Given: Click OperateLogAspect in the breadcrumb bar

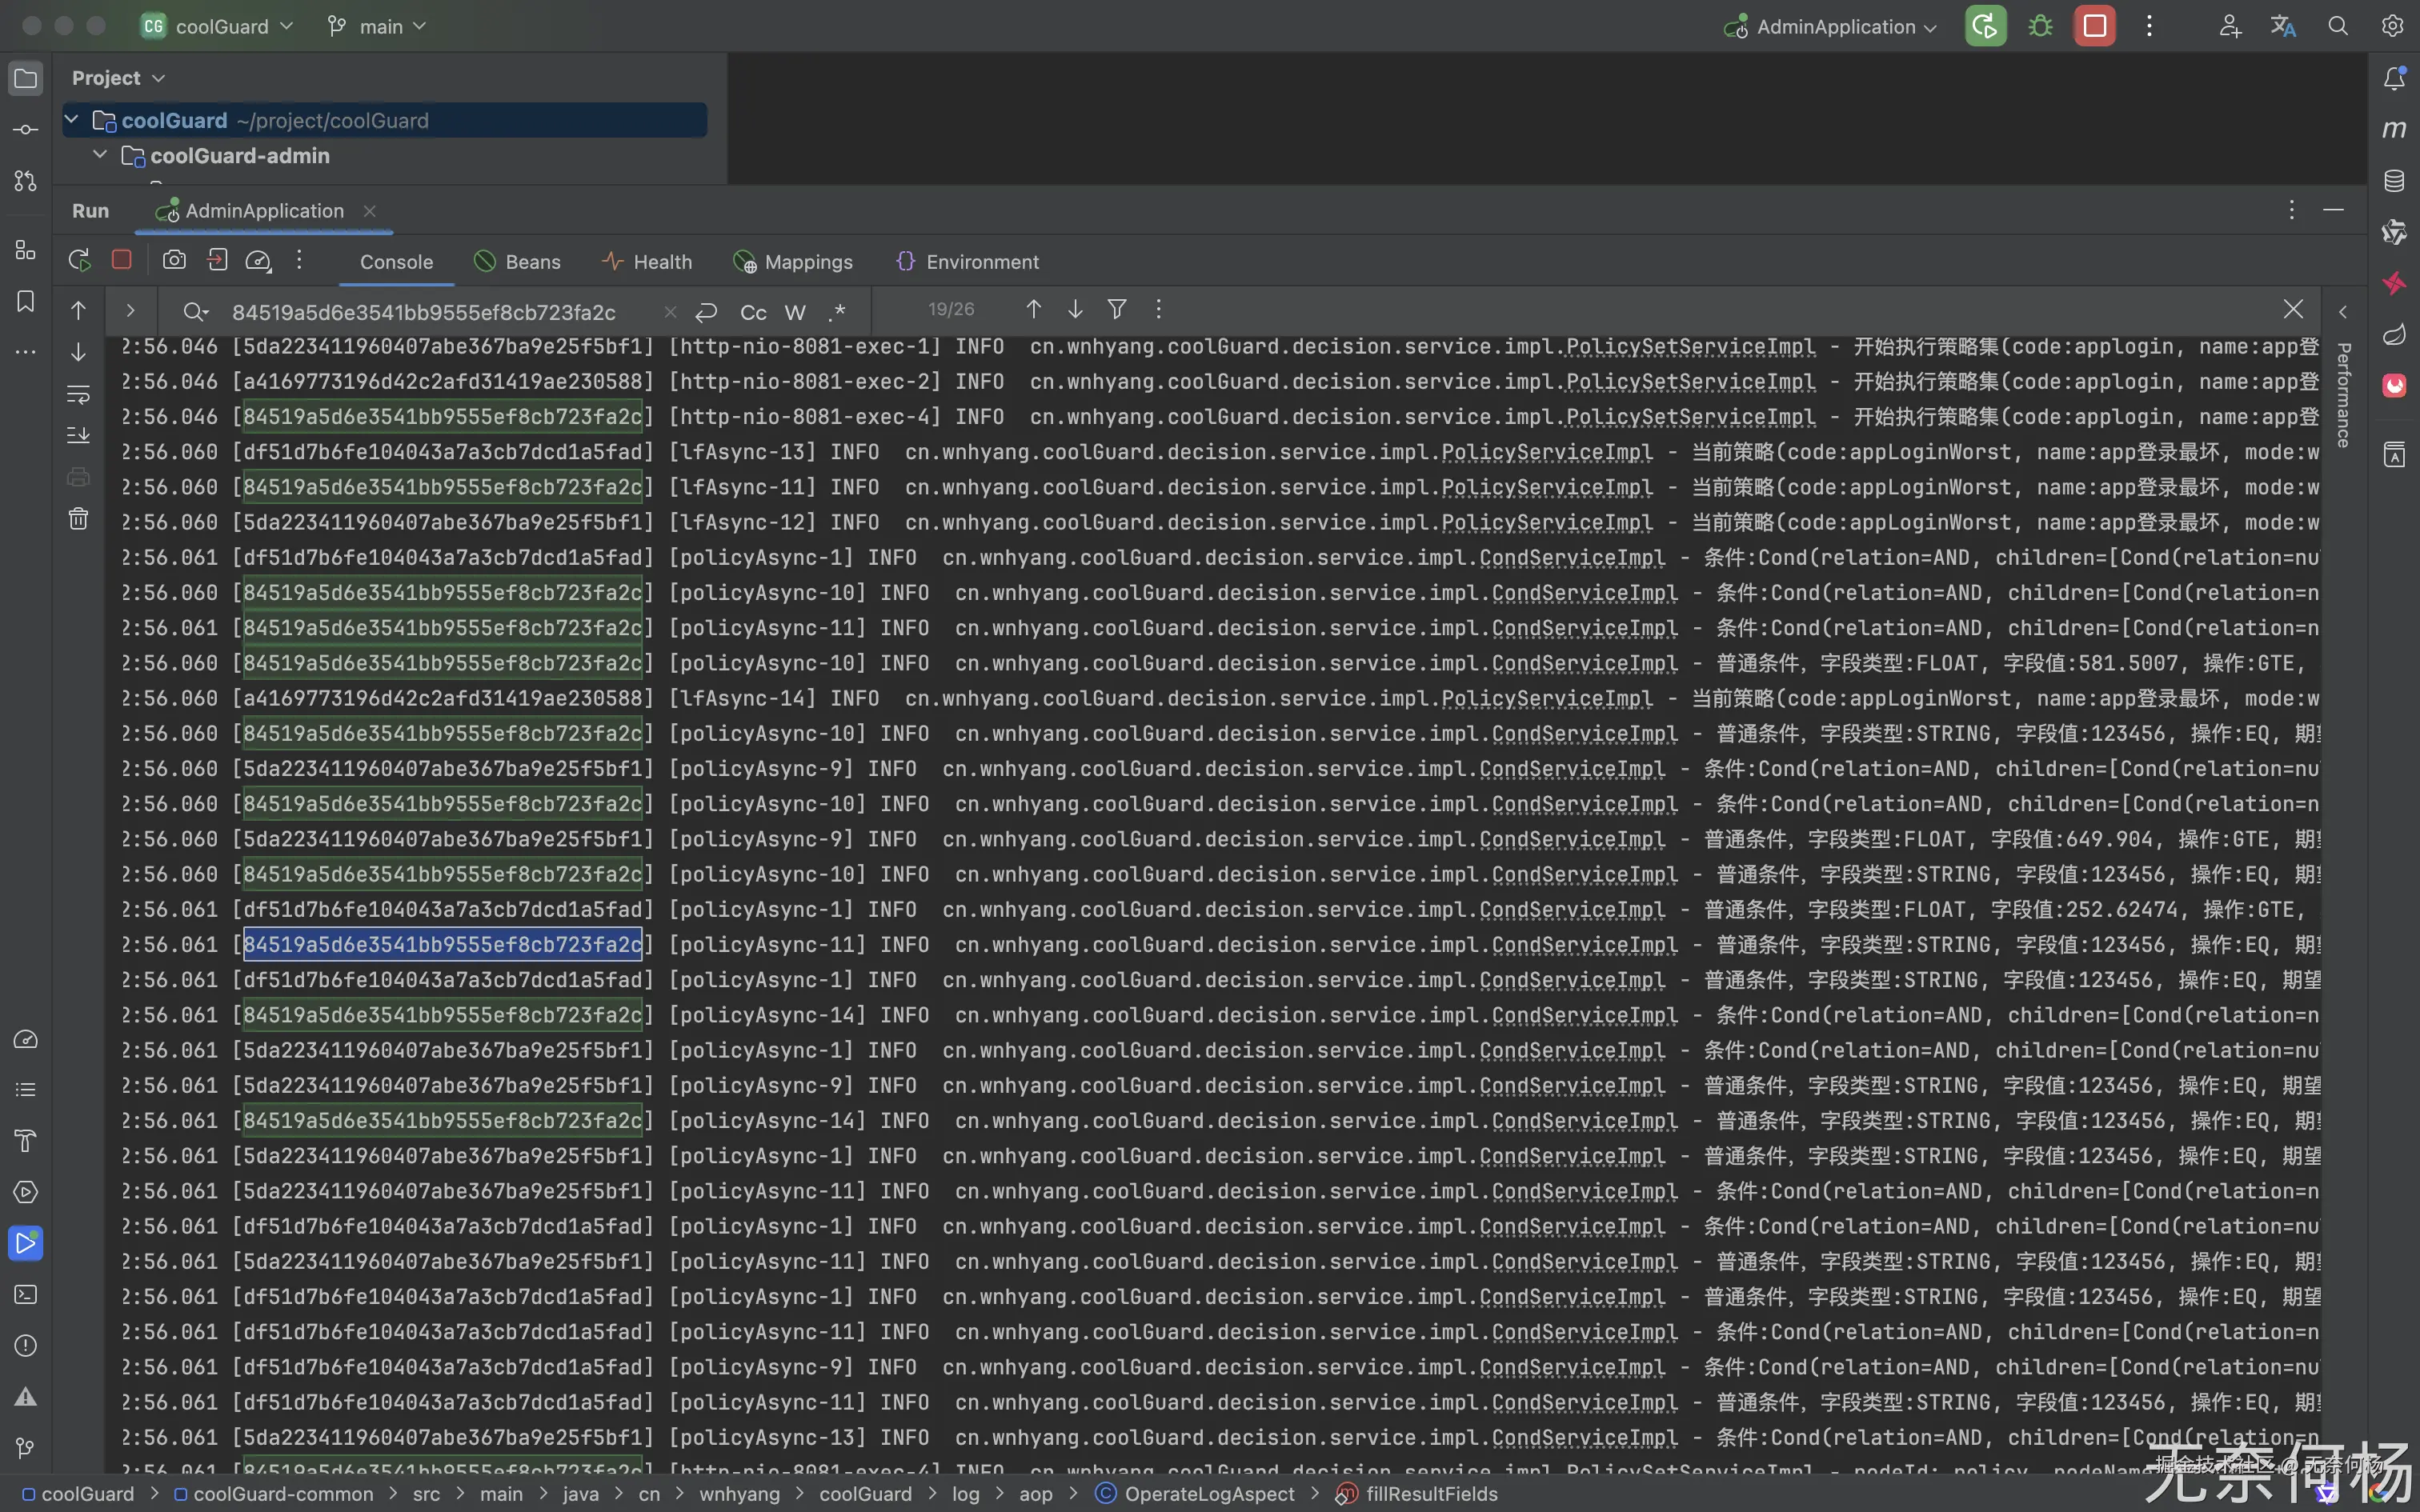Looking at the screenshot, I should (x=1208, y=1494).
